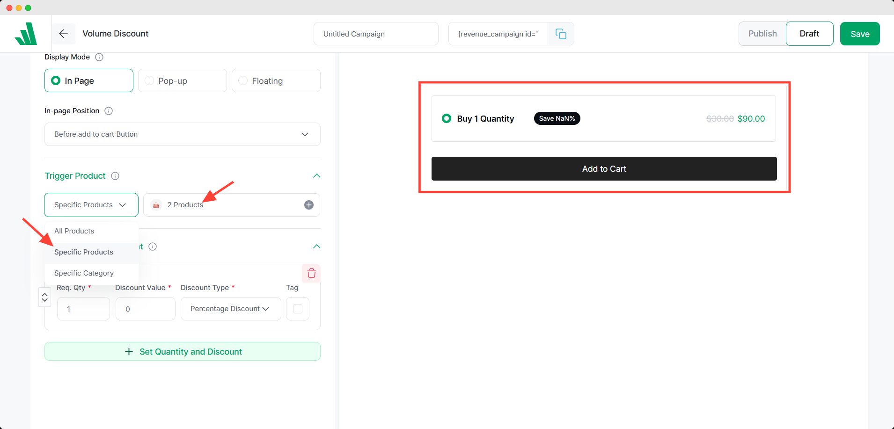
Task: Click the green Revenue logo icon
Action: click(x=26, y=34)
